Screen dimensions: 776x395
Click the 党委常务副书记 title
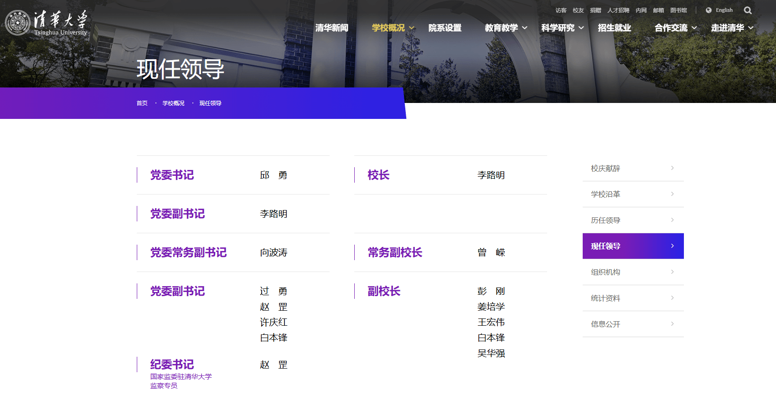click(x=188, y=253)
